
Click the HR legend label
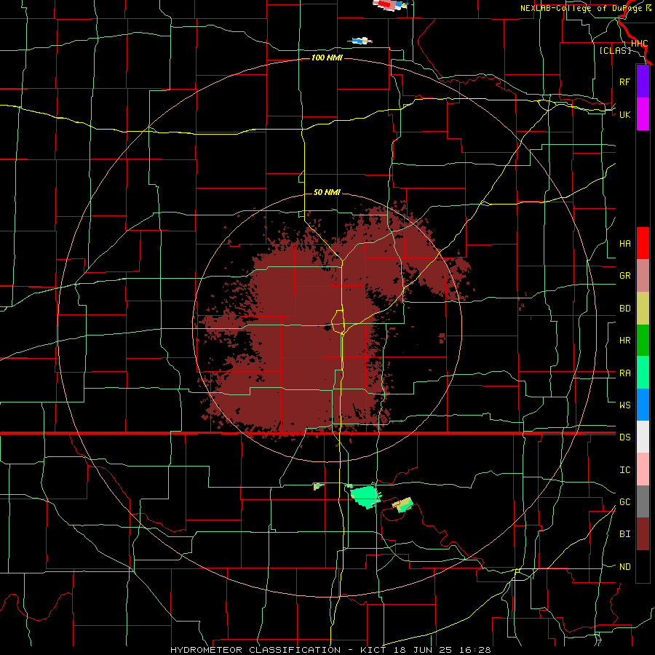pos(624,341)
